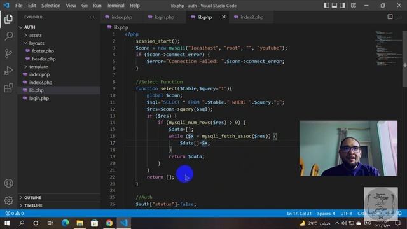Change encoding via UTF-8 status item

click(346, 214)
